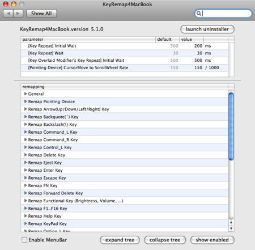Expand the Remap Backslash(\) Key group
This screenshot has height=250, width=255.
pos(25,124)
